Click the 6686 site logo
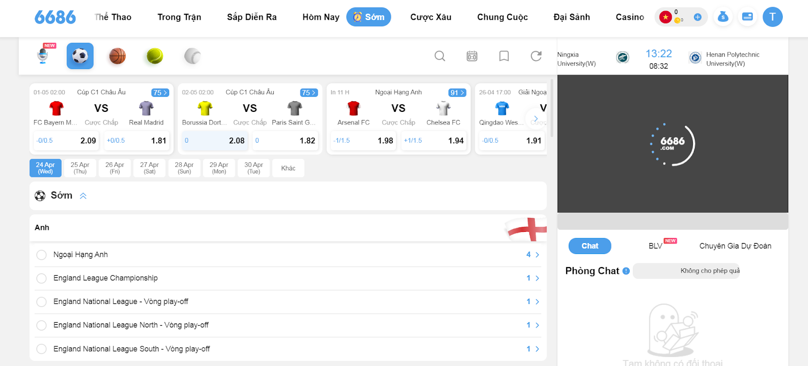The width and height of the screenshot is (808, 366). coord(55,17)
